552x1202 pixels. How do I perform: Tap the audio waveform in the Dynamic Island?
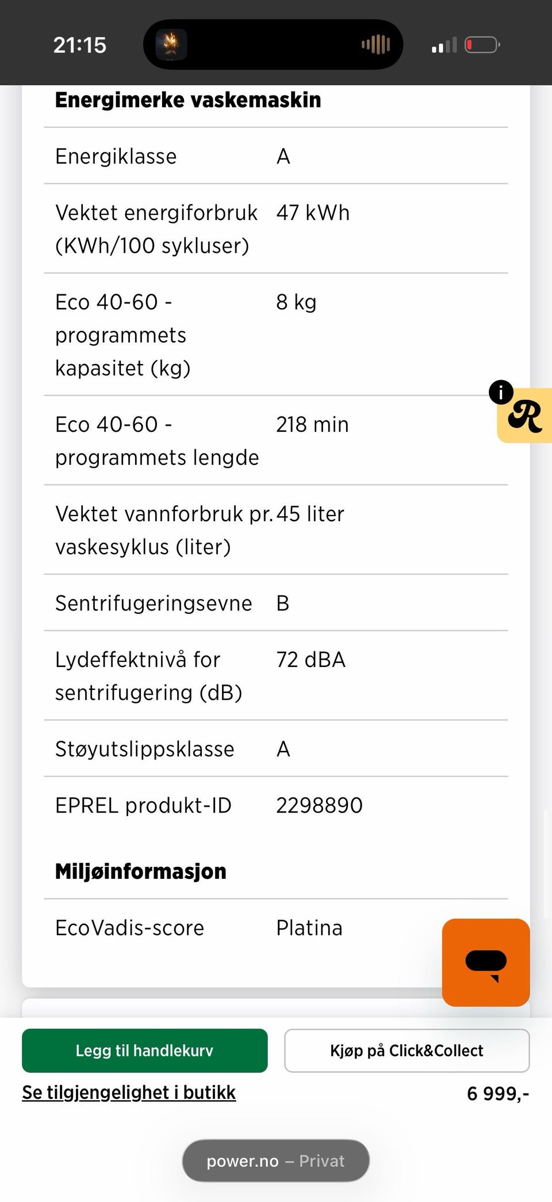(376, 44)
